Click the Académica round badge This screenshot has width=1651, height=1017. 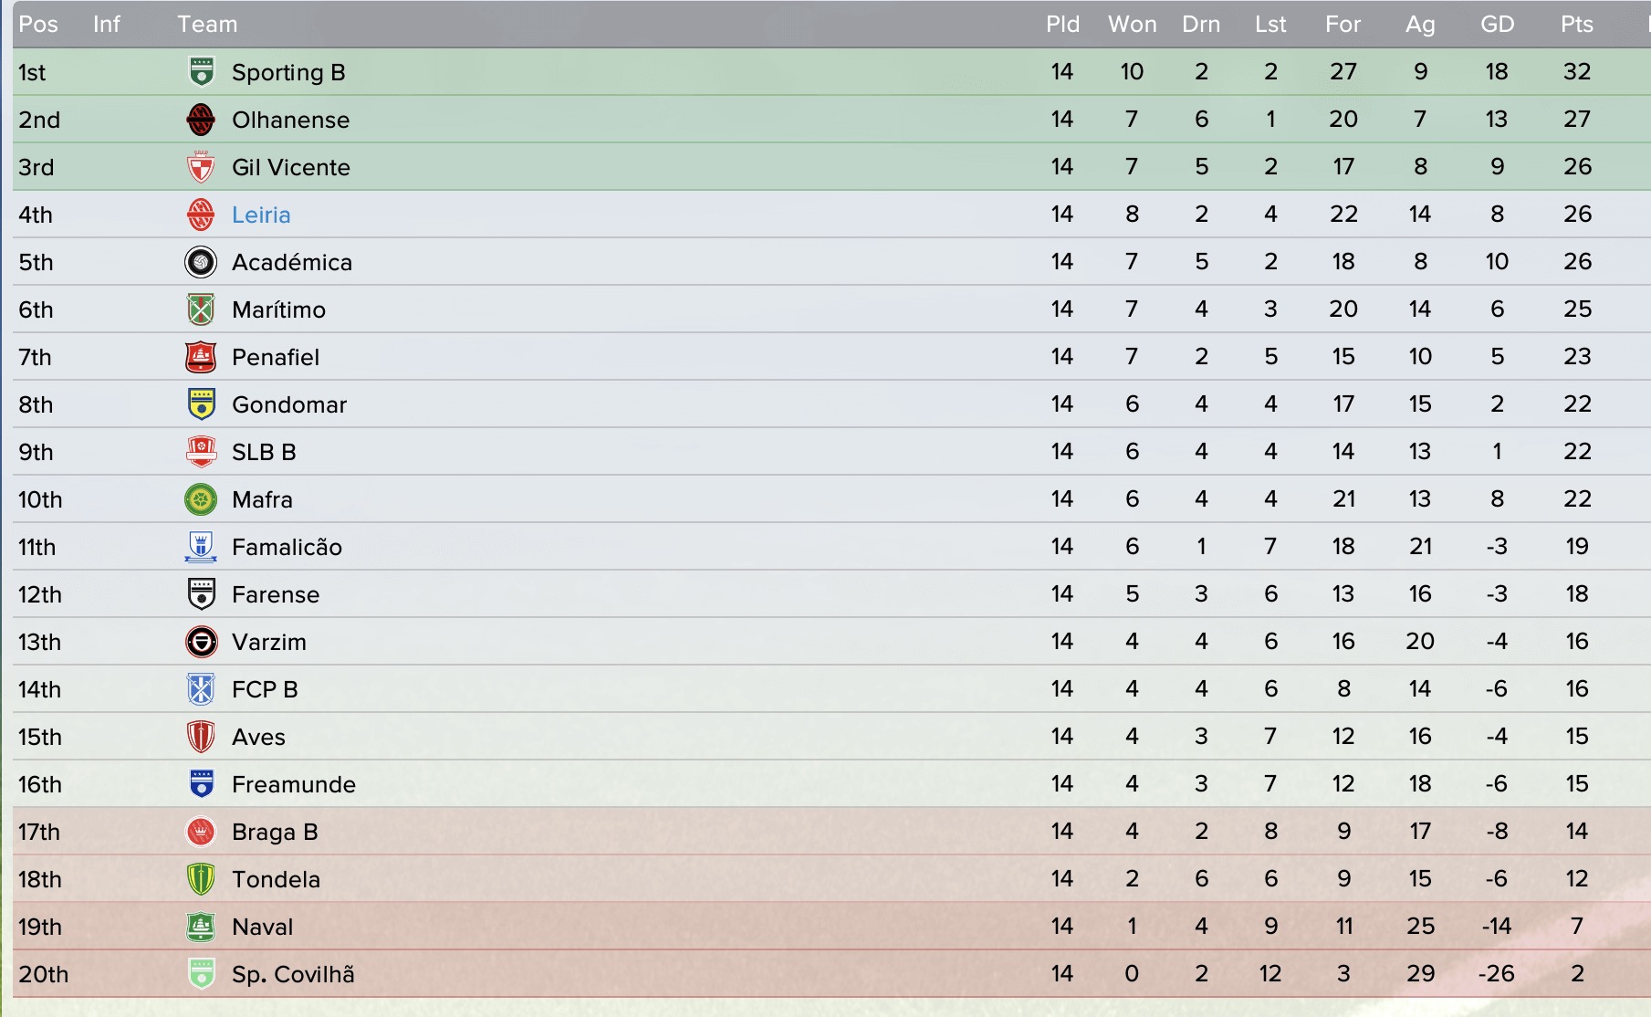(201, 262)
